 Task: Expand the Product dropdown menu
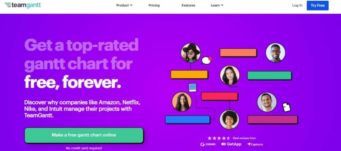click(x=125, y=5)
